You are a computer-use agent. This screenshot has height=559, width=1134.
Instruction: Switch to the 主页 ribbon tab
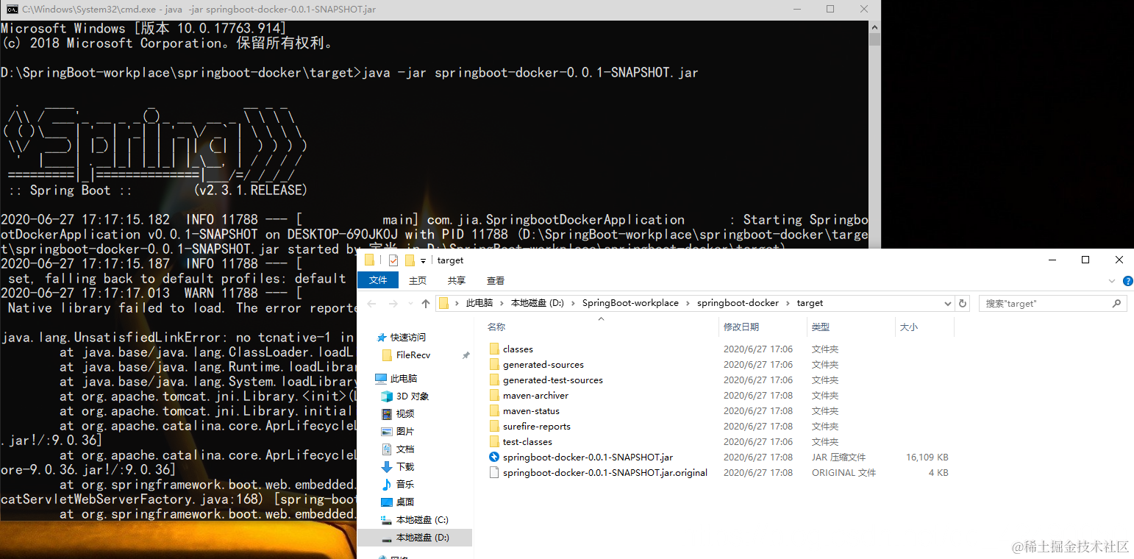[x=418, y=280]
